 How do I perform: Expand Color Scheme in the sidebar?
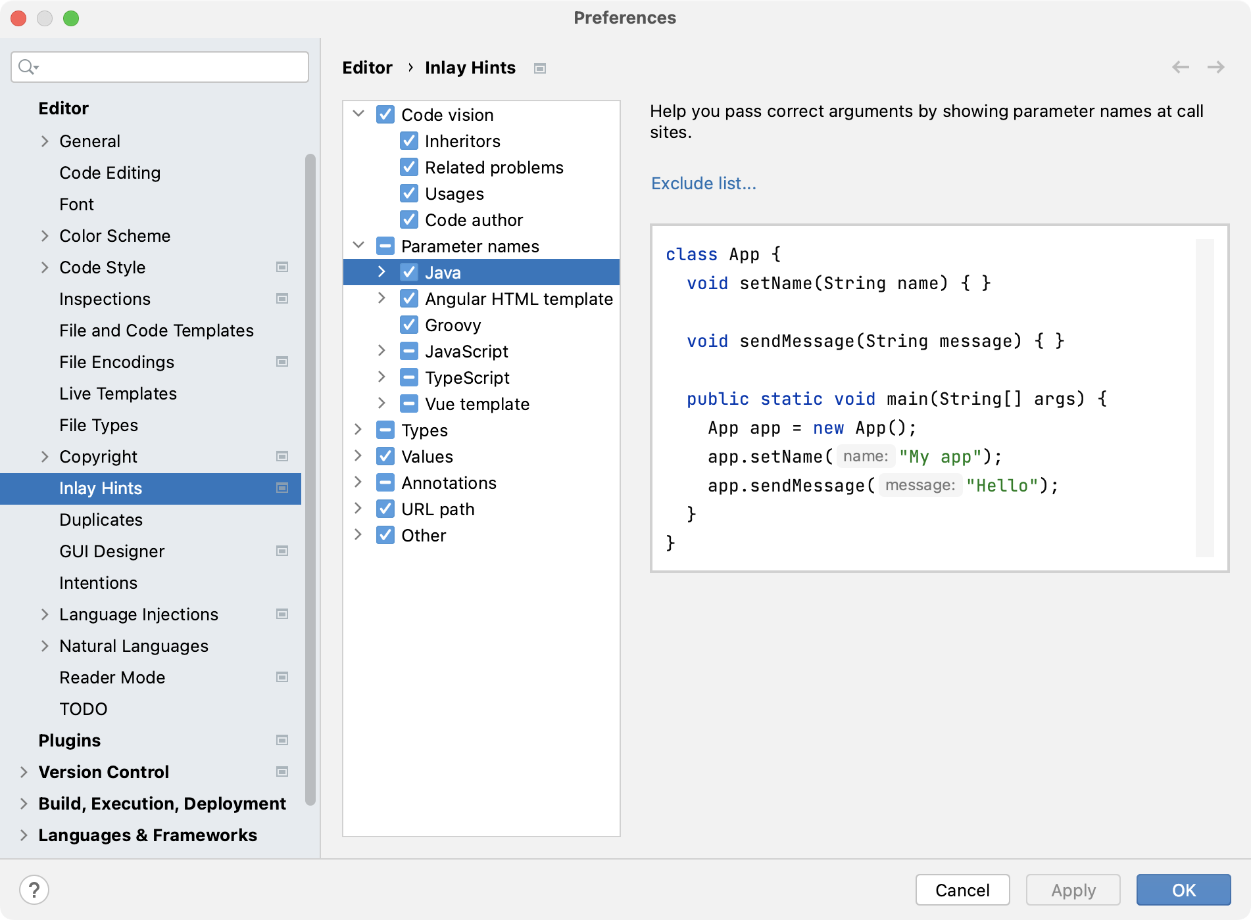click(x=45, y=236)
